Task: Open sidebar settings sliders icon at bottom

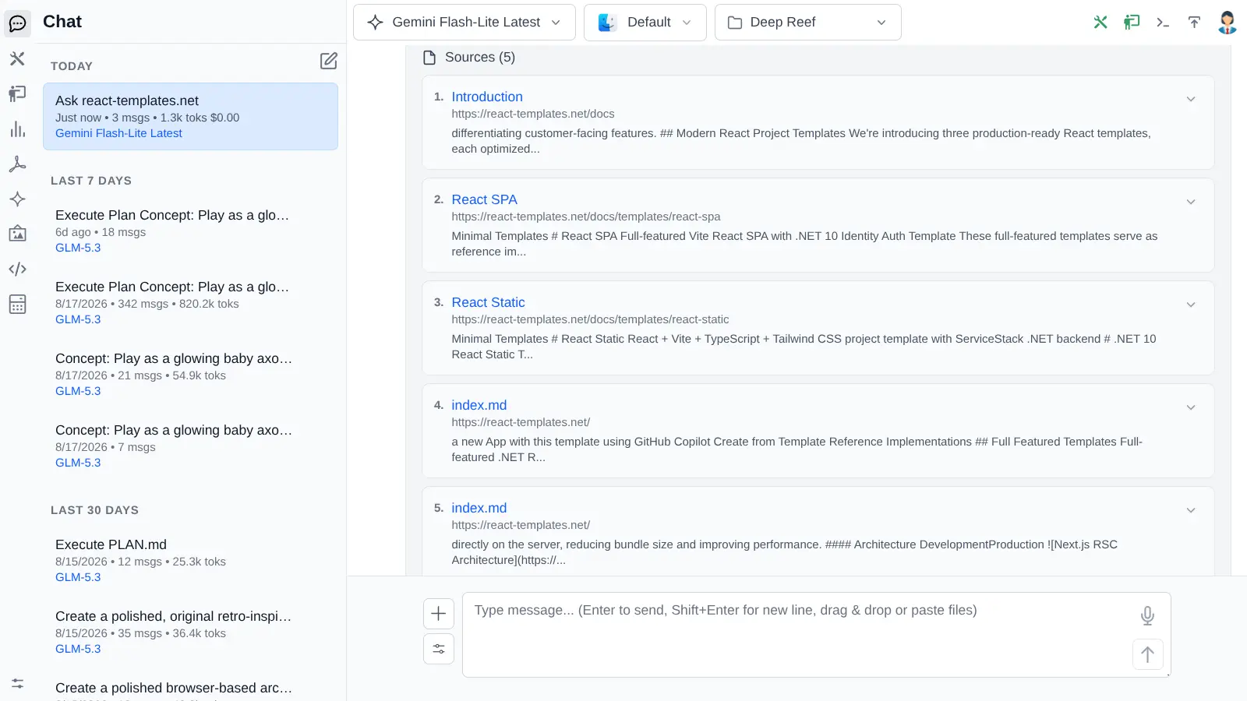Action: 17,683
